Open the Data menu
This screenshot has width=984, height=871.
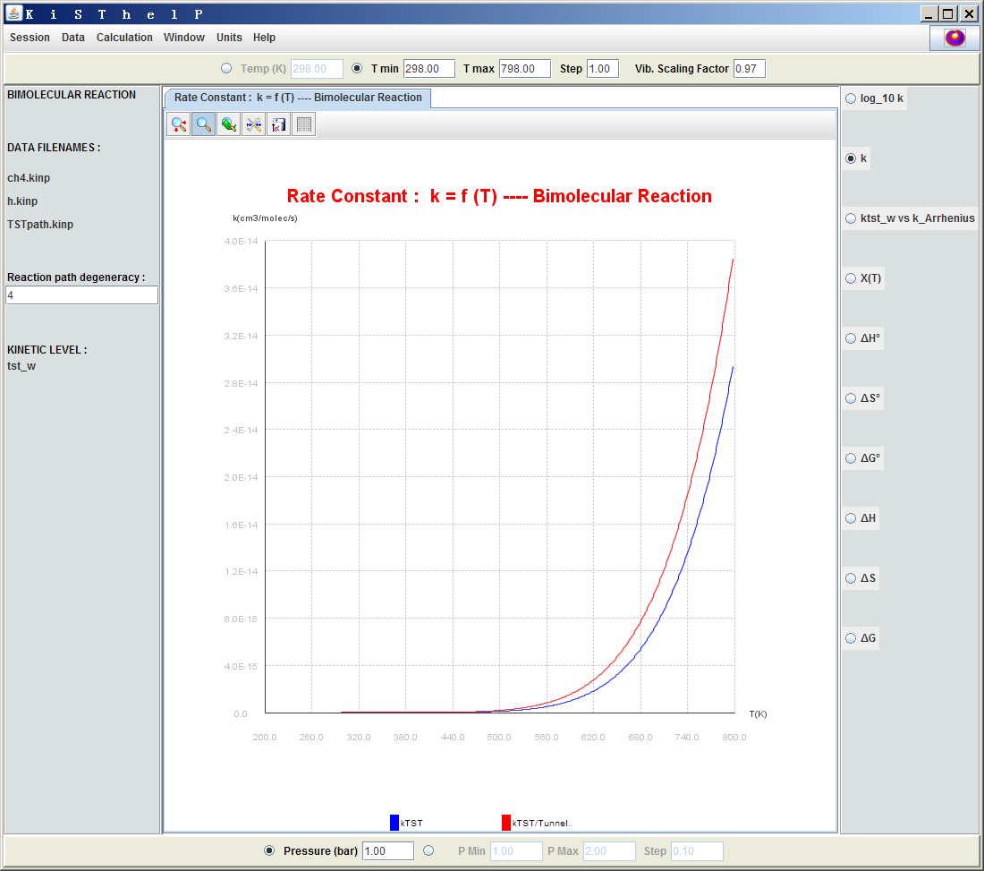pyautogui.click(x=72, y=38)
